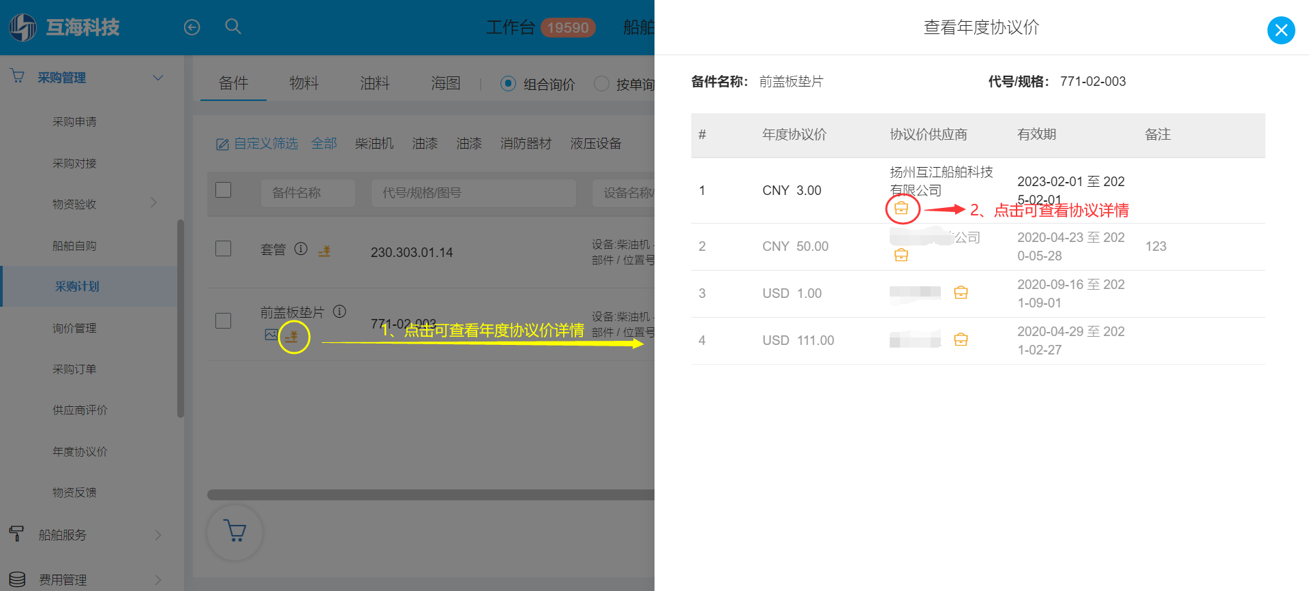The image size is (1309, 591).
Task: Click the back arrow icon in header
Action: 192,27
